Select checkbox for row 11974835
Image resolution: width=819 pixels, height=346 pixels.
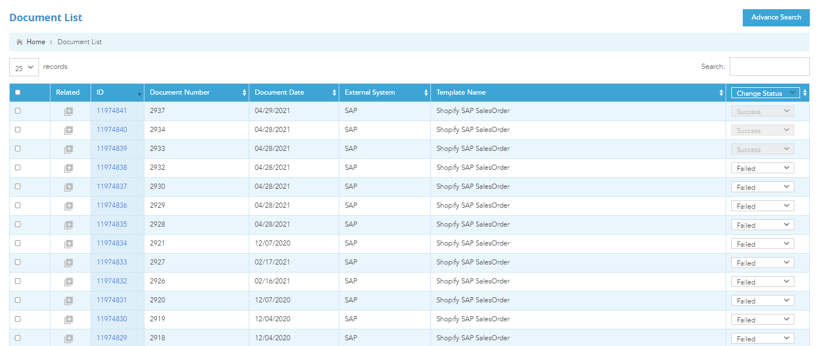pyautogui.click(x=18, y=224)
